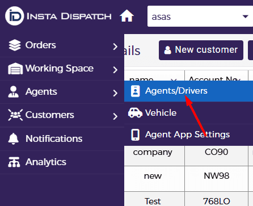Select Vehicle from the submenu

pos(188,113)
